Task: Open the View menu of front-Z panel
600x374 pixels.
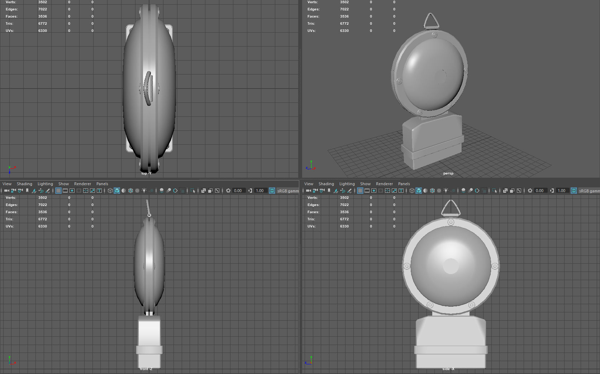Action: [7, 184]
